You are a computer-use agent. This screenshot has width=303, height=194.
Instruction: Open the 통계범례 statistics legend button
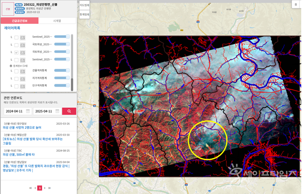click(x=84, y=15)
